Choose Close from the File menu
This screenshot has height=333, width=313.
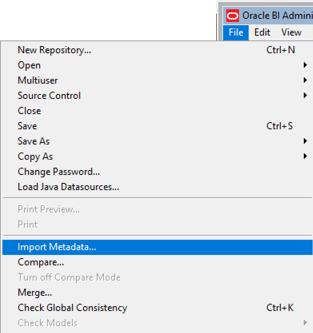[29, 111]
